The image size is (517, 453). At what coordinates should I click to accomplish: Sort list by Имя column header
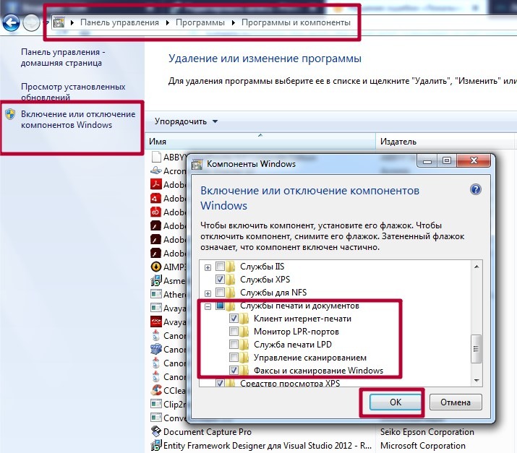click(x=260, y=141)
